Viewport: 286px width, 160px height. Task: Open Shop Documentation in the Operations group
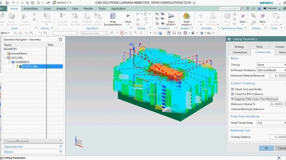click(113, 19)
